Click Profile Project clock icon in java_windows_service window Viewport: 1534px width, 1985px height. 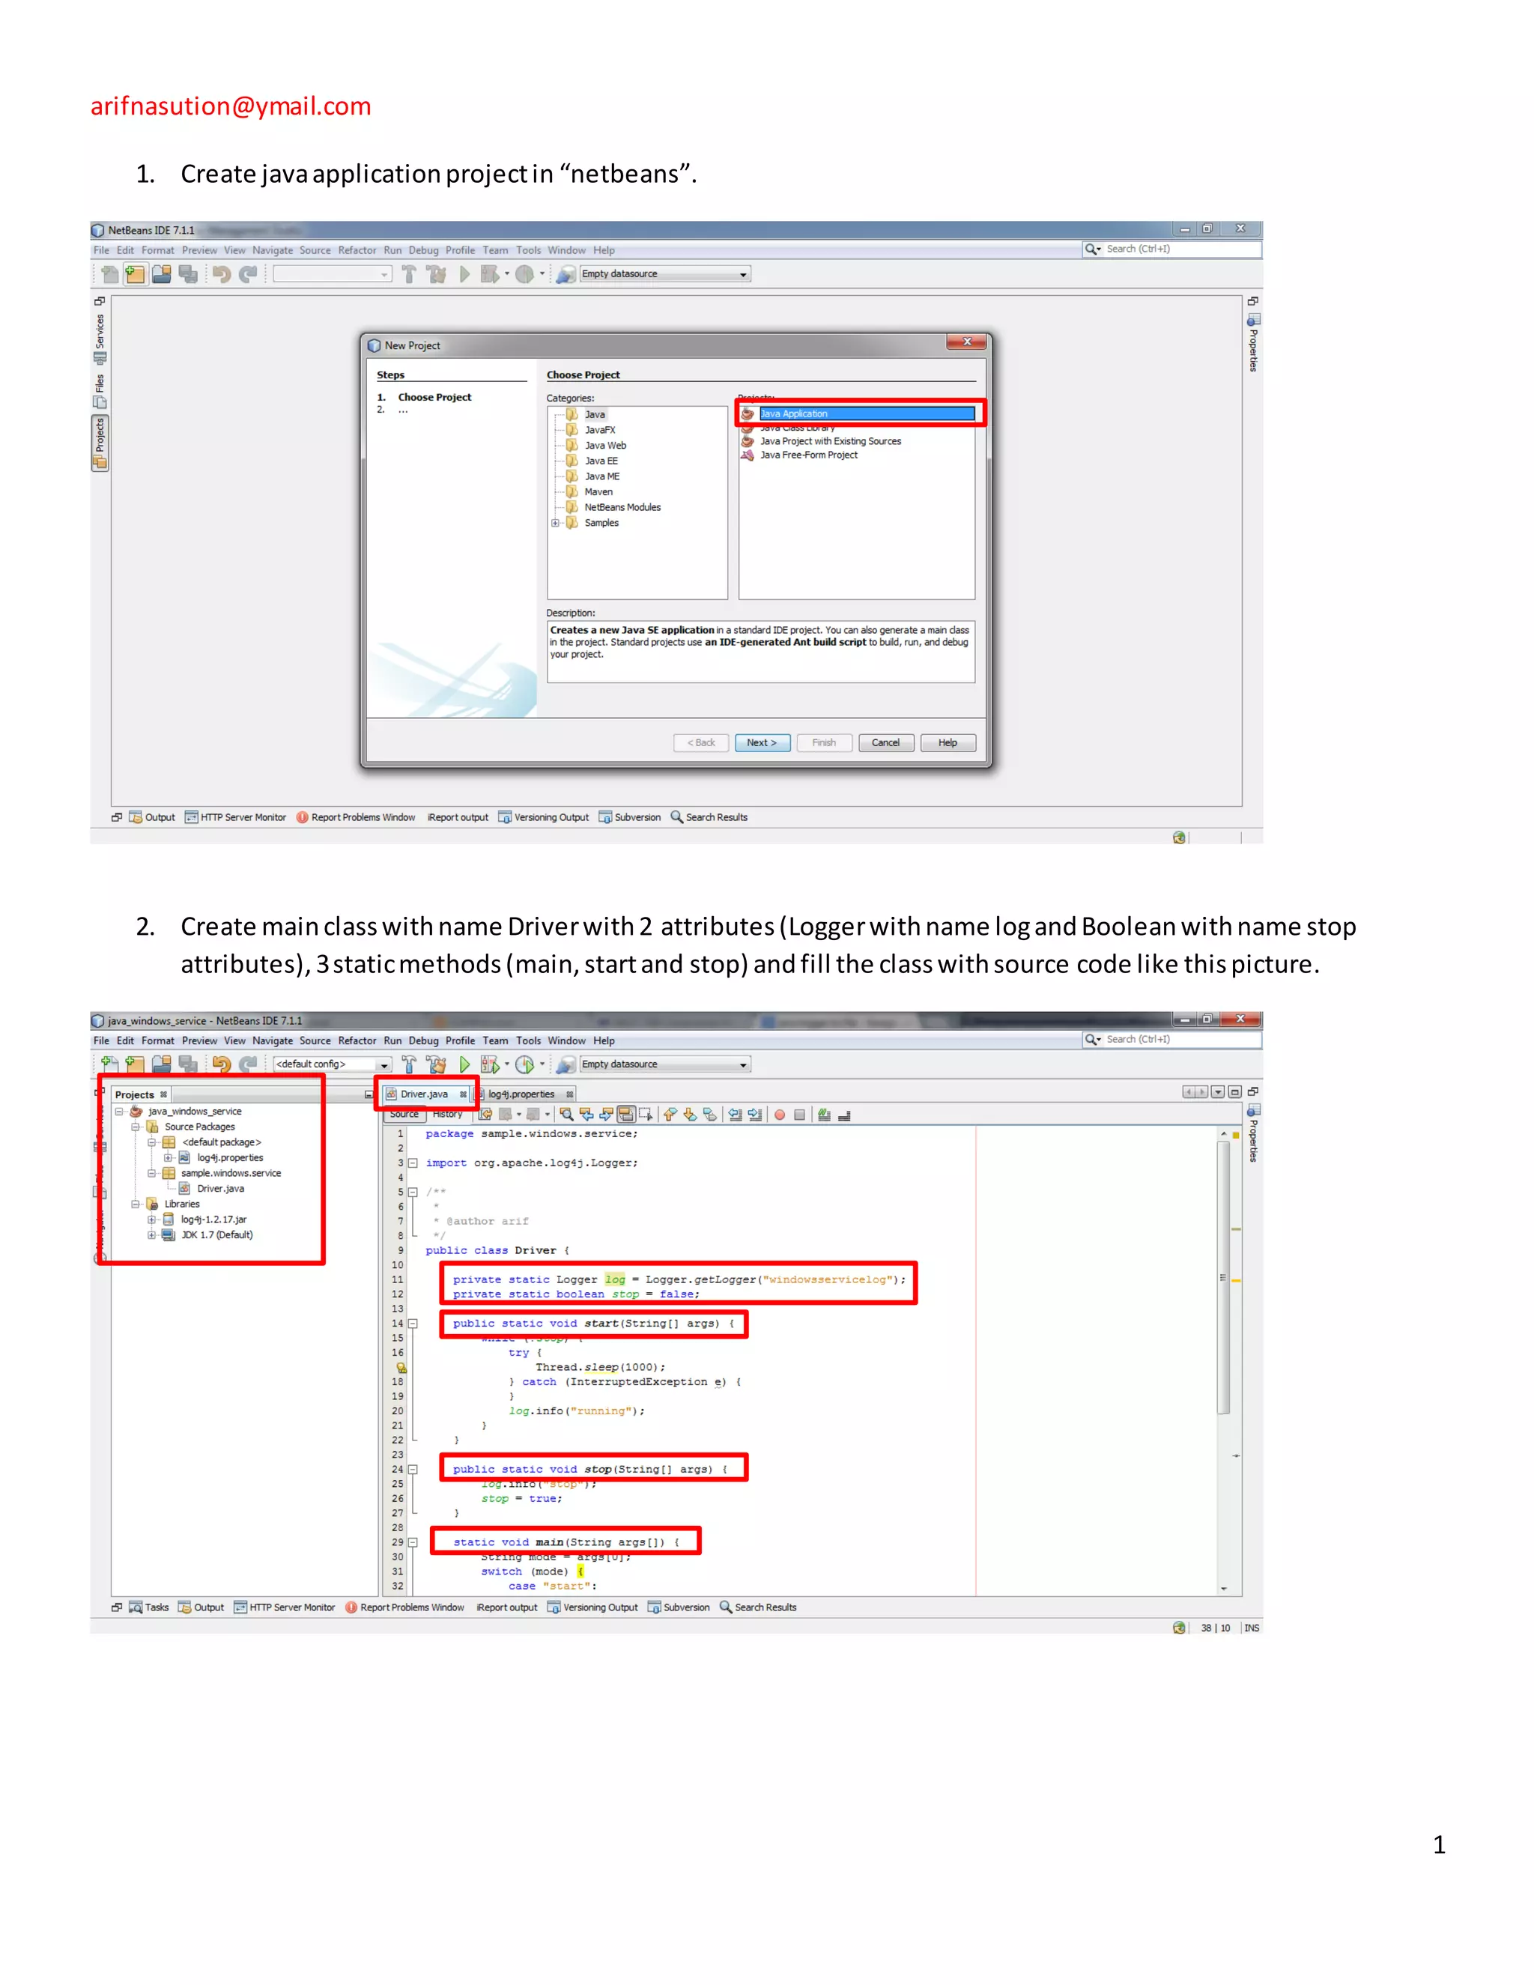point(525,1064)
